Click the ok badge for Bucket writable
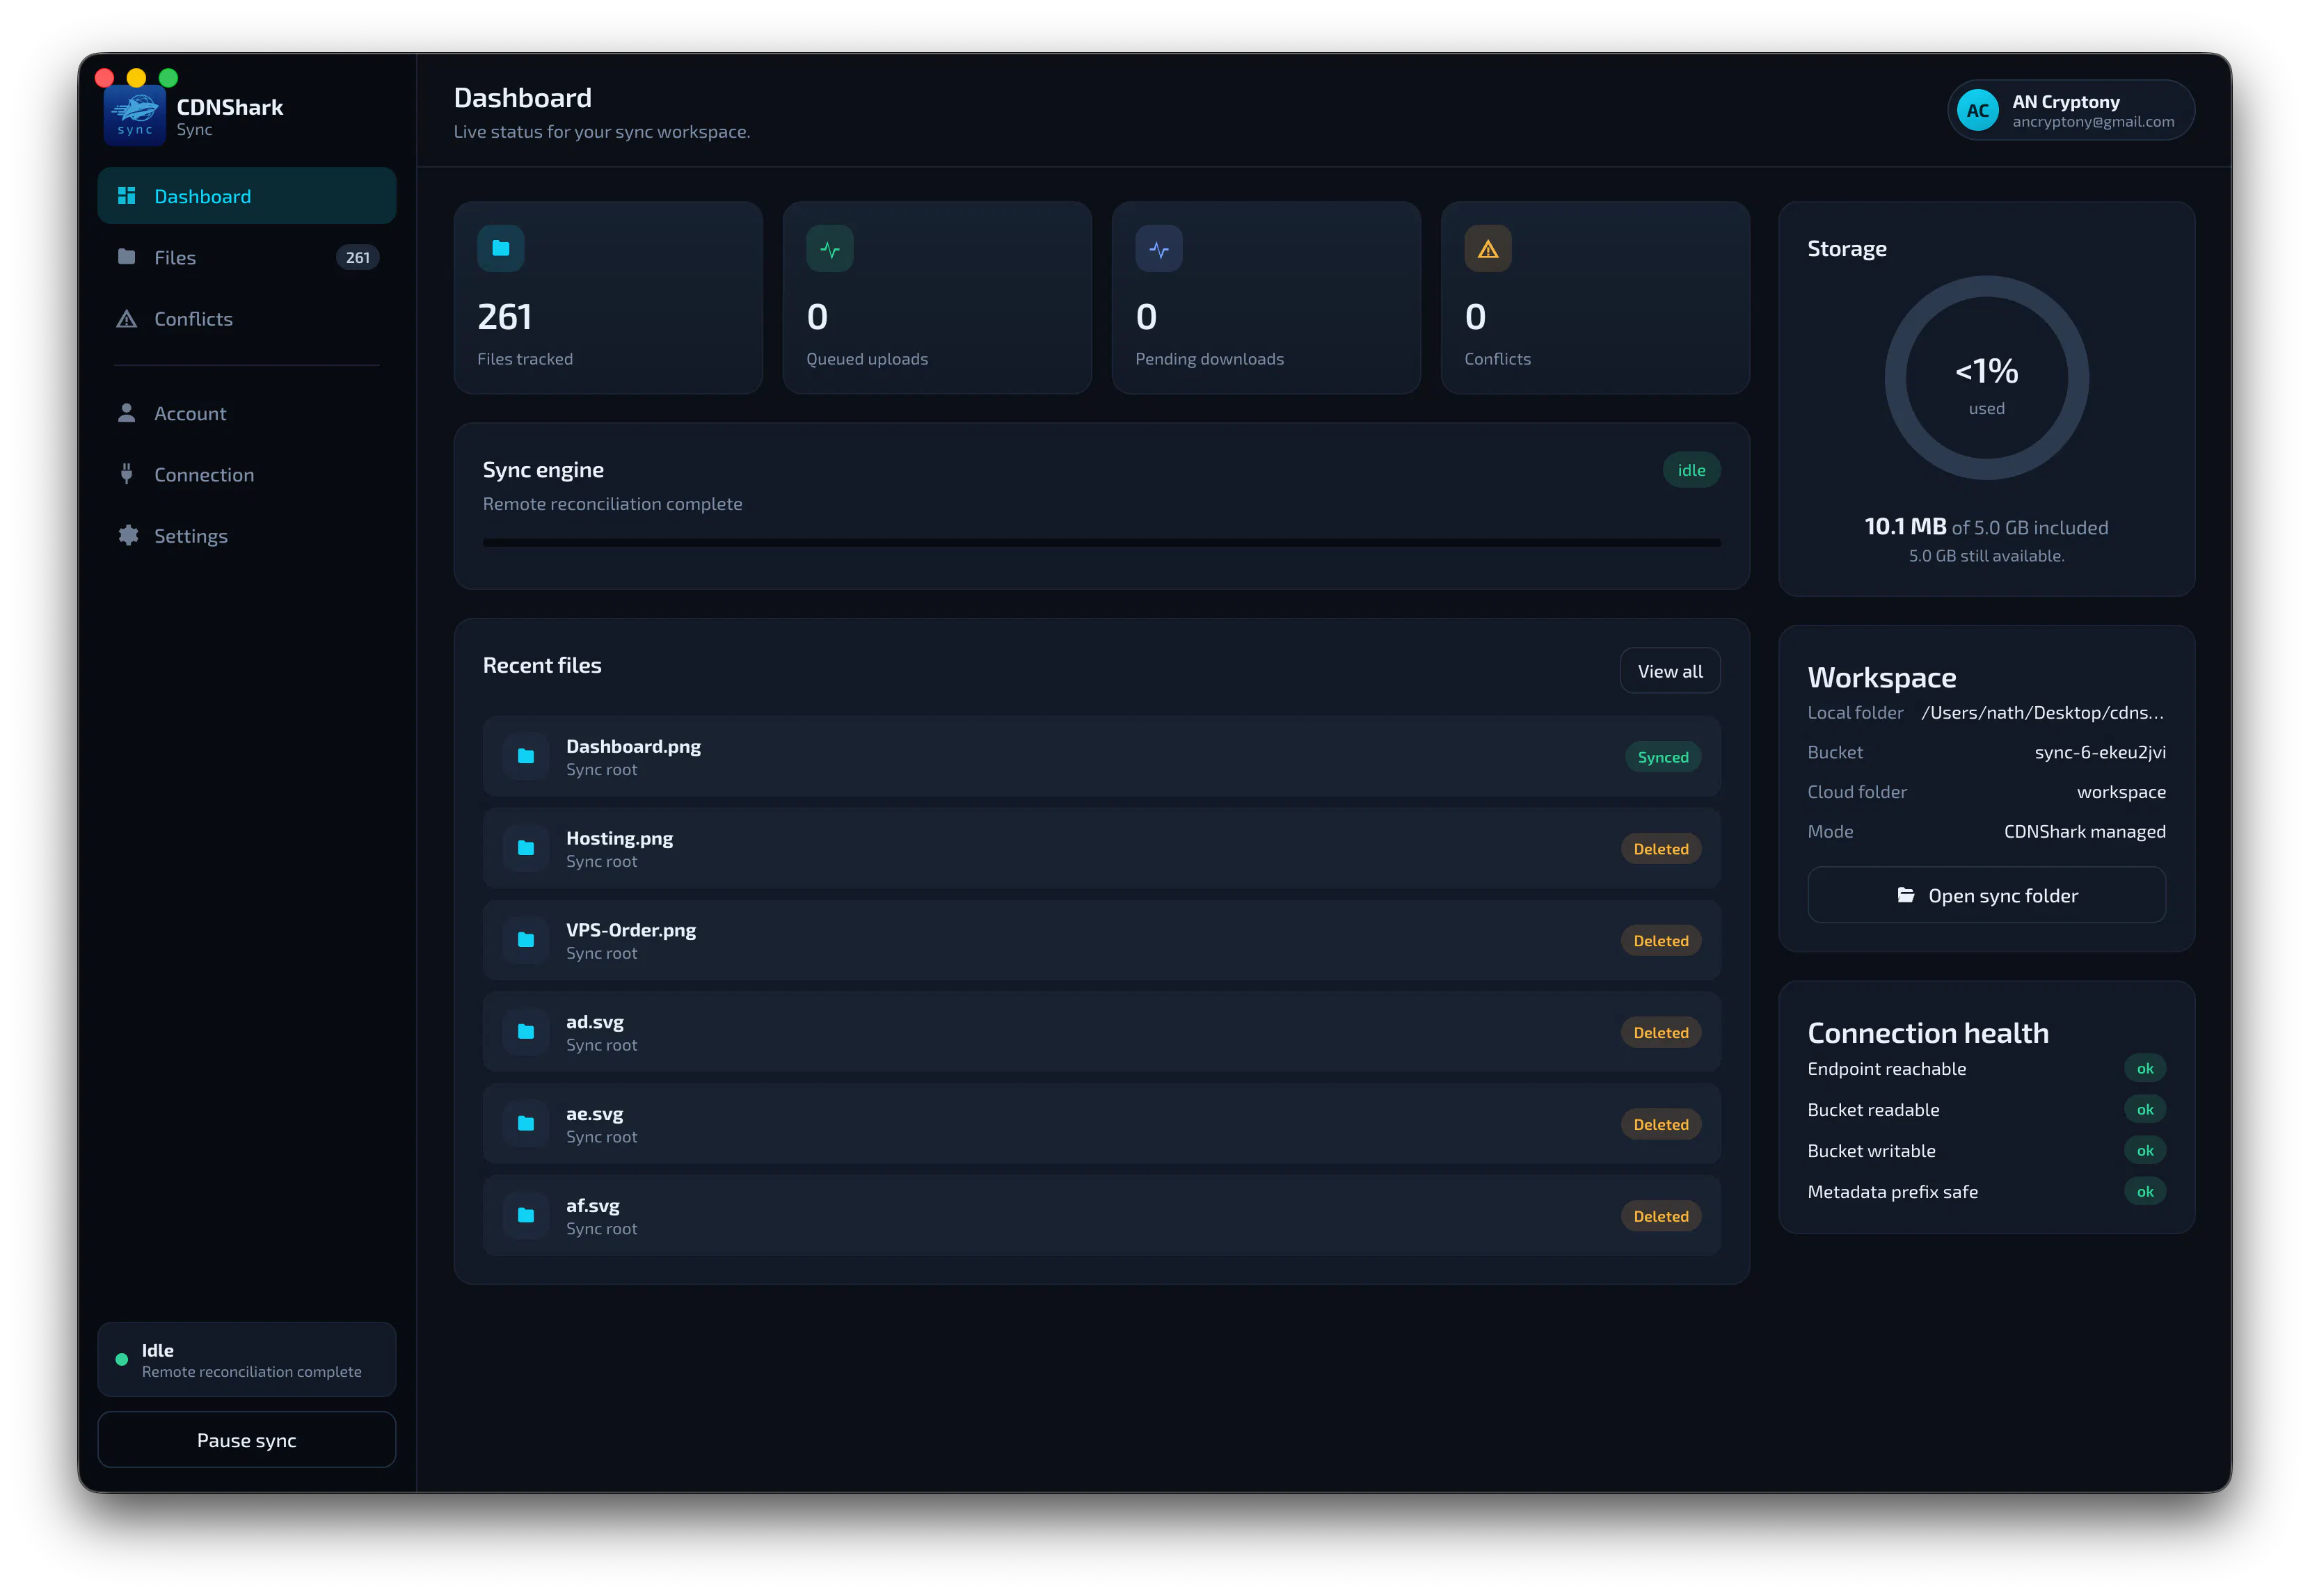Screen dimensions: 2310x1596 coord(2145,1150)
